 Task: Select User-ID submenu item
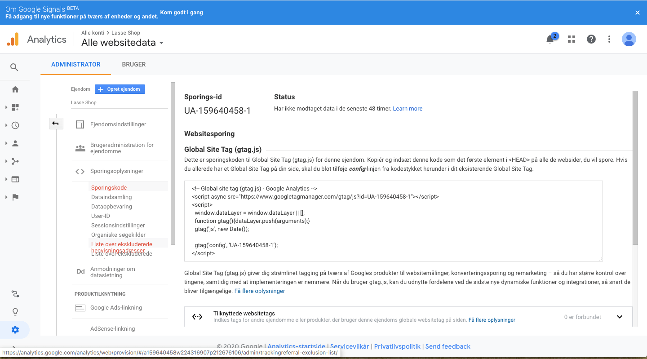click(x=101, y=216)
